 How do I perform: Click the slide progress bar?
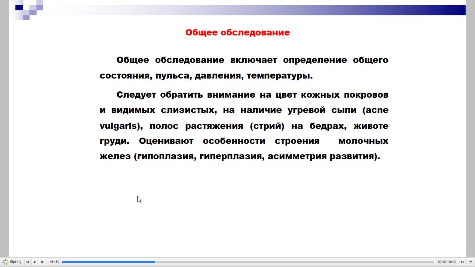pyautogui.click(x=248, y=262)
